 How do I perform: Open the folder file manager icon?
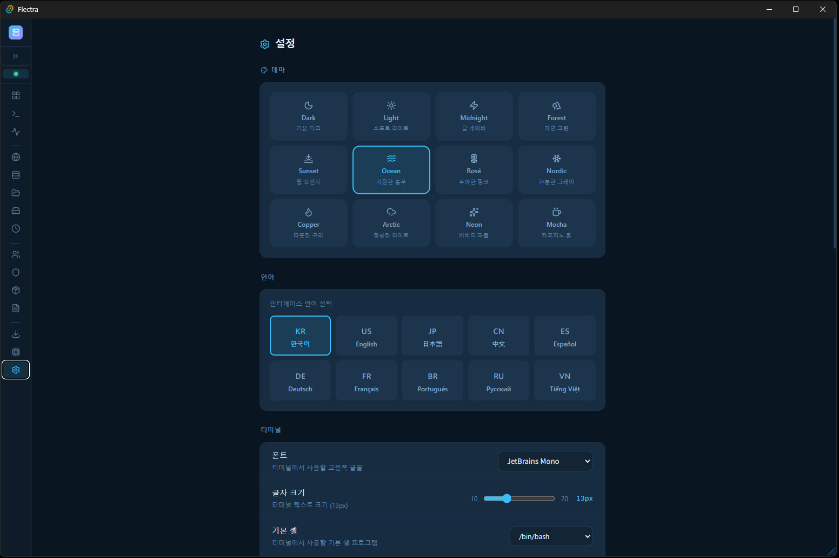16,193
